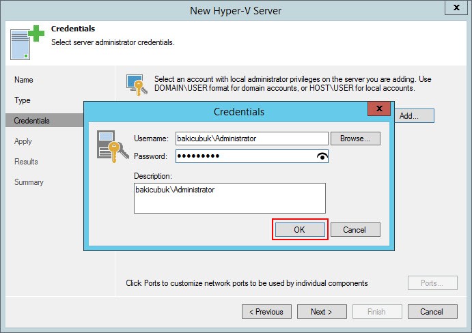Click OK in the Credentials dialog

300,230
